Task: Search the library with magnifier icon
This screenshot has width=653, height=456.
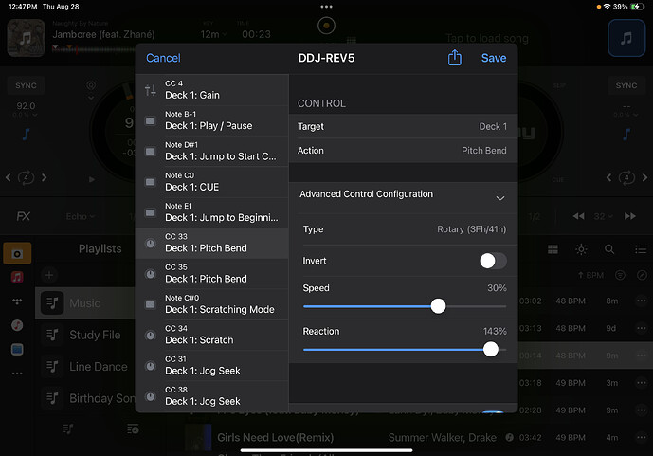Action: [609, 249]
